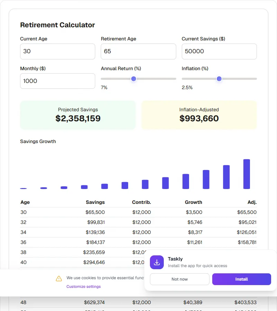Open Customize settings link

click(83, 286)
